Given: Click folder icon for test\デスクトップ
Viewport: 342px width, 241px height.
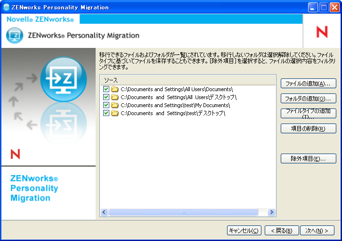Looking at the screenshot, I should point(115,113).
